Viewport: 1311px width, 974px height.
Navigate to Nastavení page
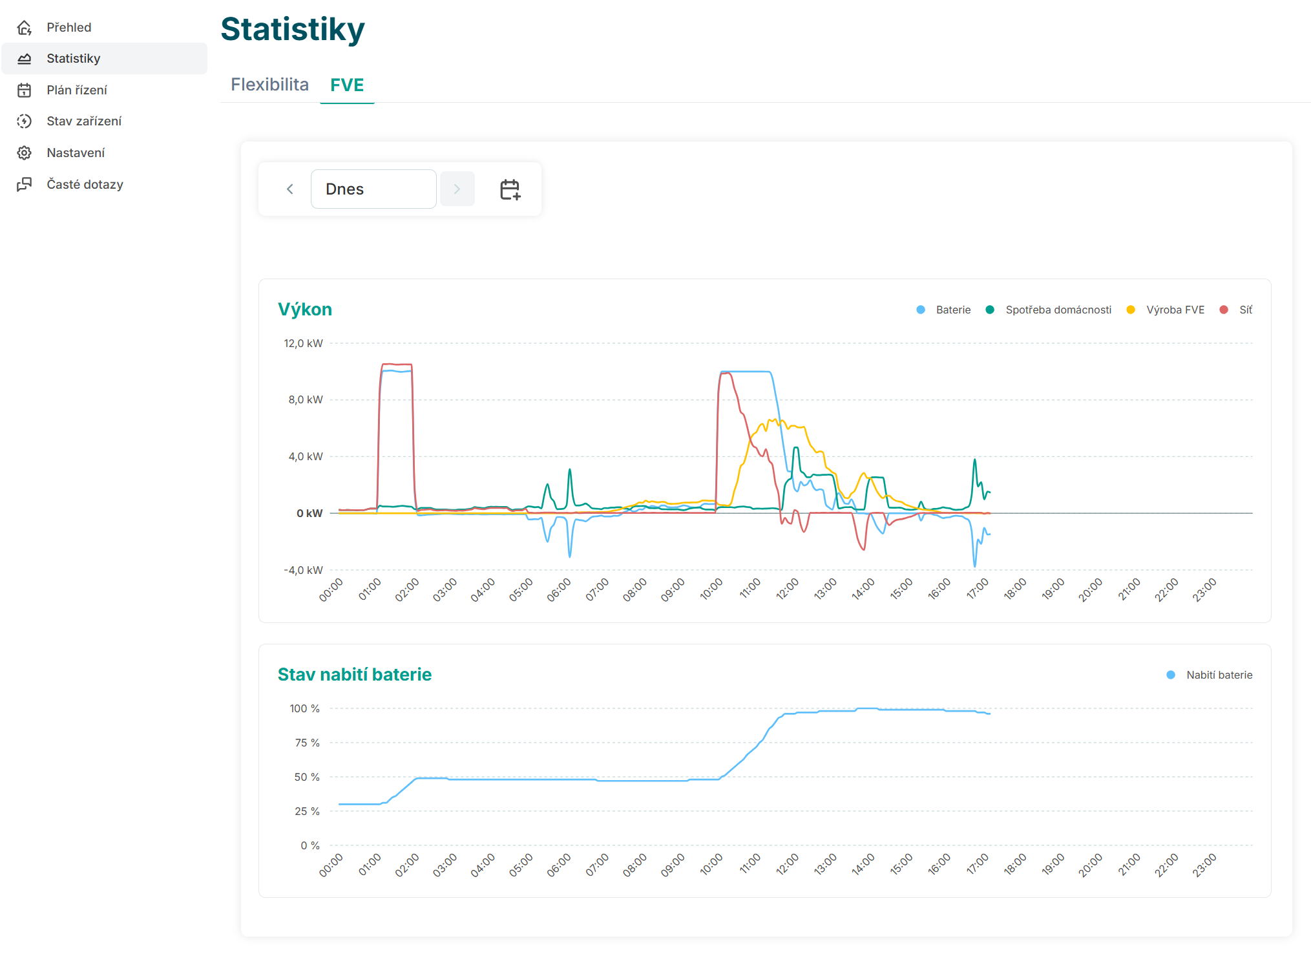(x=76, y=153)
